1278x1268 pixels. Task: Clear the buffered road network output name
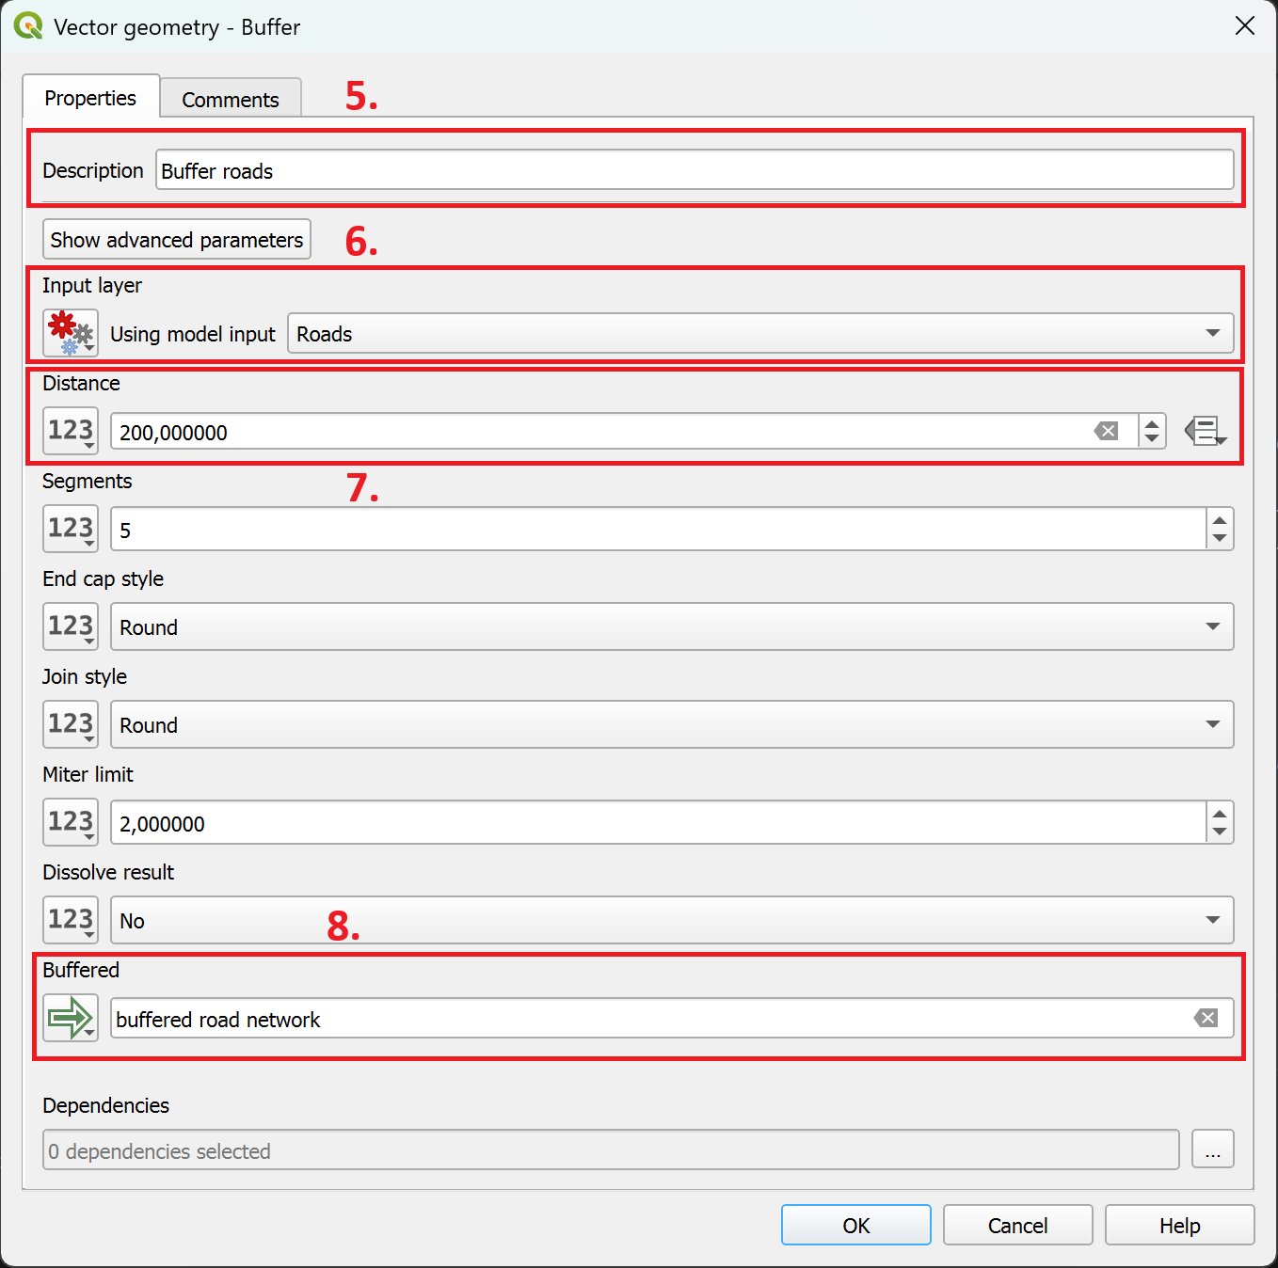pyautogui.click(x=1206, y=1018)
